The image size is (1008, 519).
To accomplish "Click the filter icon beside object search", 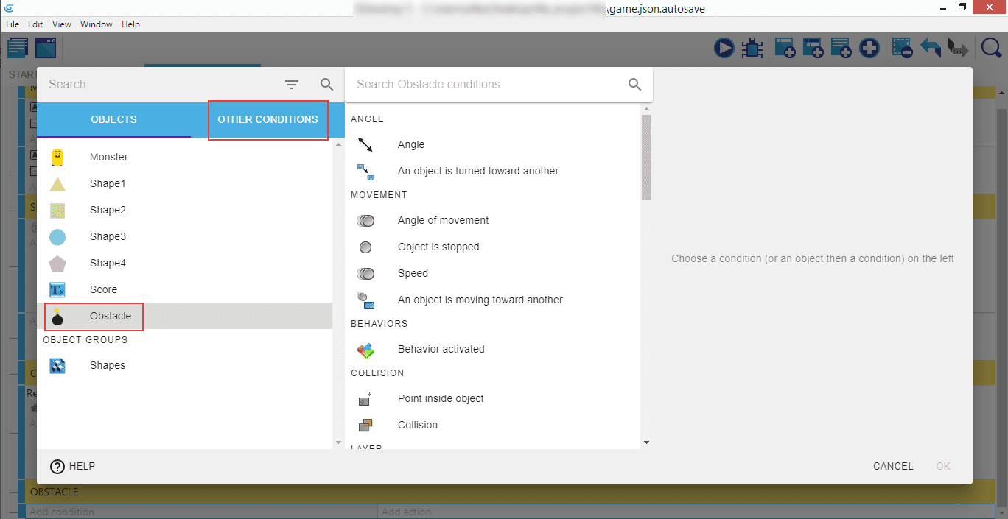I will [292, 85].
